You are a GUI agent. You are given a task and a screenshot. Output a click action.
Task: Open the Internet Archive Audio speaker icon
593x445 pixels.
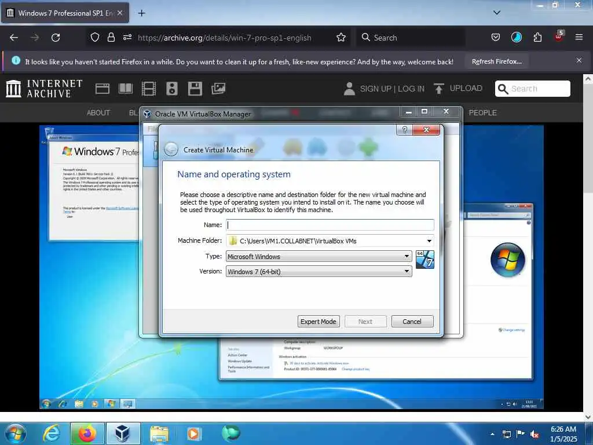171,89
